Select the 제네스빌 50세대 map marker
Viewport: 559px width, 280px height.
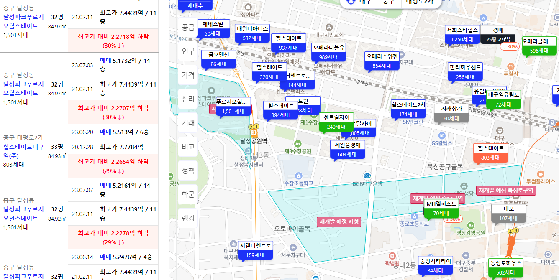(213, 29)
